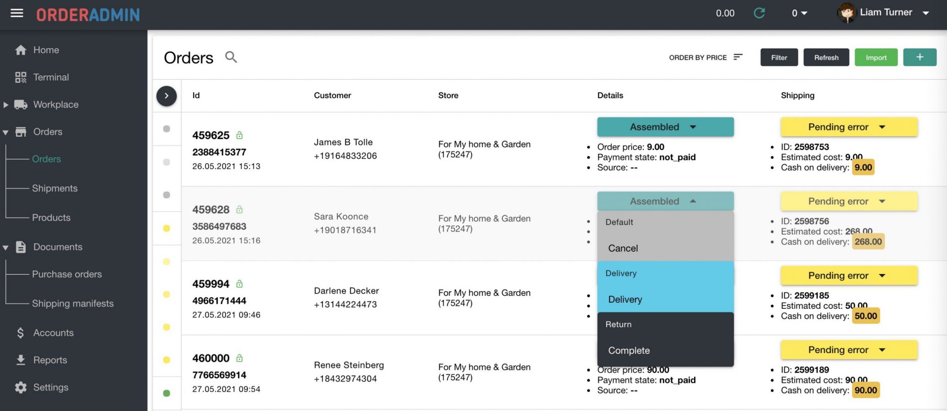Click the gray status dot beside order 459625
Screen dimensions: 947x411
pyautogui.click(x=166, y=129)
